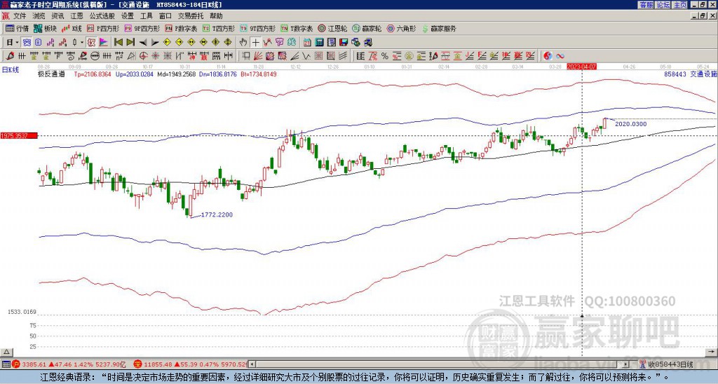This screenshot has height=384, width=718.
Task: Open 赢家服务 service page
Action: tap(439, 28)
